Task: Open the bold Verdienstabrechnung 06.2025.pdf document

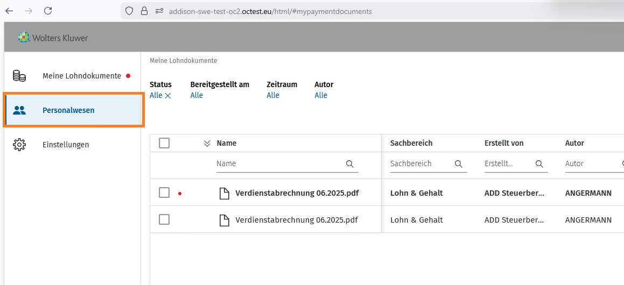Action: click(297, 193)
